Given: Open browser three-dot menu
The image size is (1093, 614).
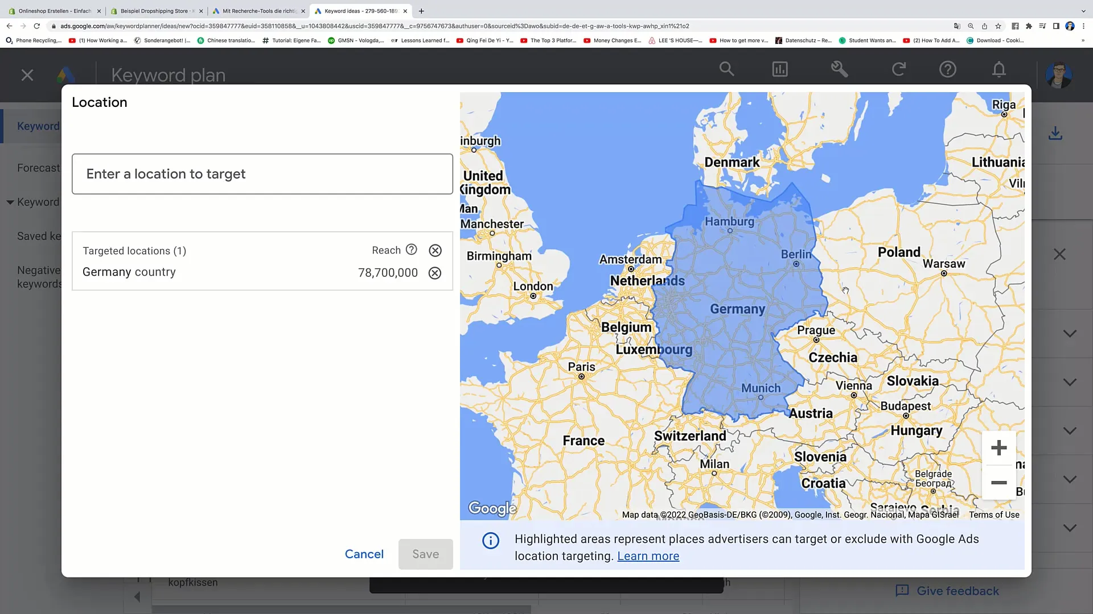Looking at the screenshot, I should point(1083,26).
